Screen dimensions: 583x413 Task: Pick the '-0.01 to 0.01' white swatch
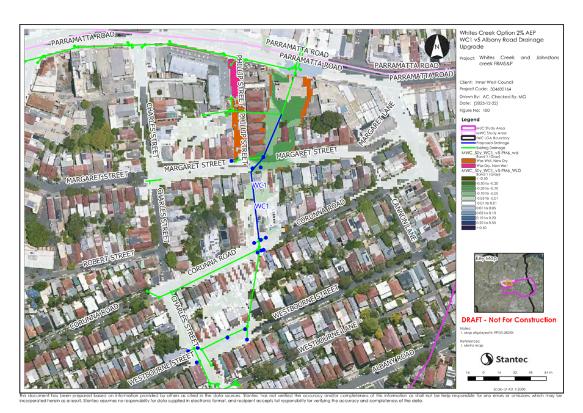tap(468, 203)
